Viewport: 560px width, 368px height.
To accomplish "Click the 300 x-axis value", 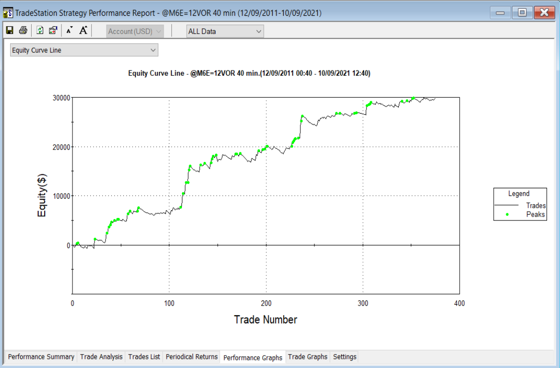I will click(x=363, y=303).
